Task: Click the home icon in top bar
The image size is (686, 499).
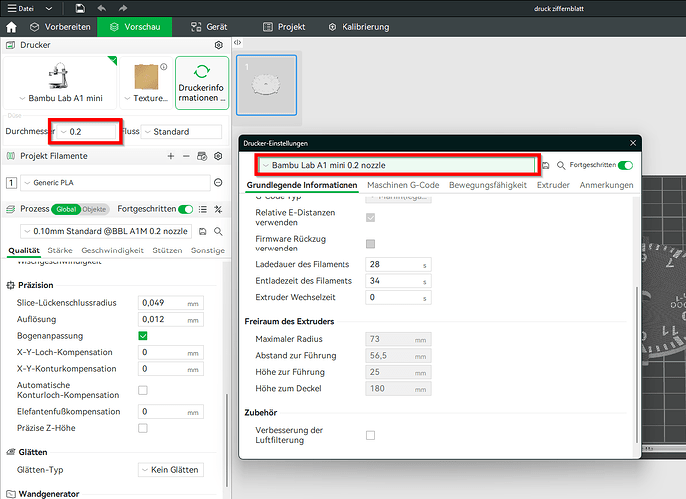Action: click(x=11, y=27)
